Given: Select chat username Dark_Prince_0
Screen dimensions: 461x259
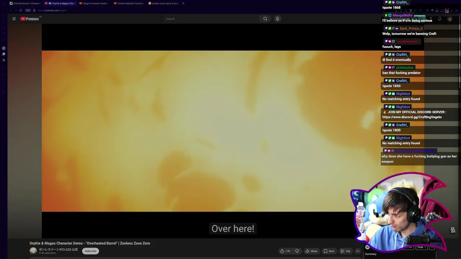Looking at the screenshot, I should tap(411, 28).
